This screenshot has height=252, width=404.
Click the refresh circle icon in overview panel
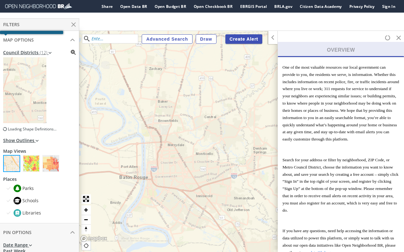(388, 38)
